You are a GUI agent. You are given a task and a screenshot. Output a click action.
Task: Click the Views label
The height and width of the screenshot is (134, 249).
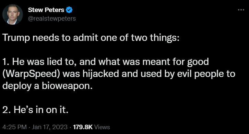[102, 127]
